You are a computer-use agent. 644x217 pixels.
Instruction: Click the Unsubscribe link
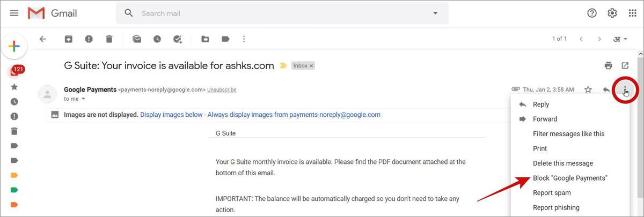tap(222, 90)
